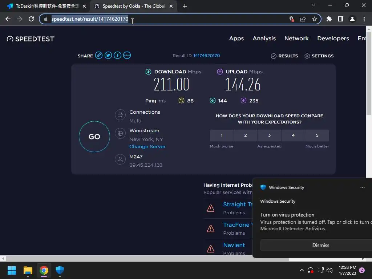The image size is (372, 279).
Task: Open the tab search dropdown arrow
Action: tap(314, 5)
